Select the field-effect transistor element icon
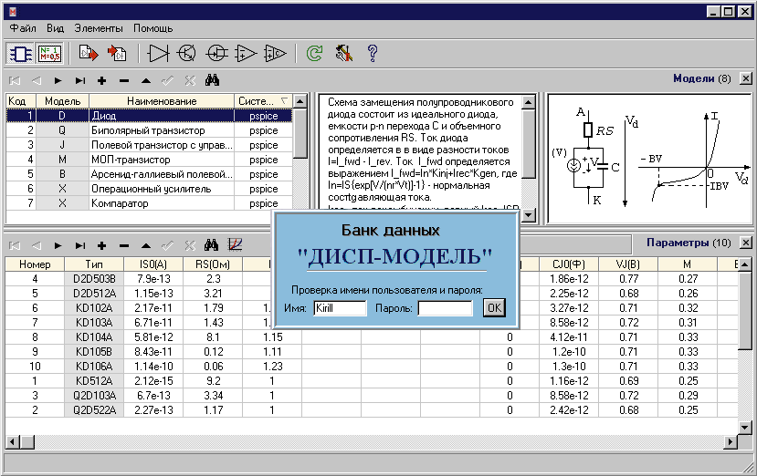This screenshot has height=476, width=757. (x=216, y=54)
